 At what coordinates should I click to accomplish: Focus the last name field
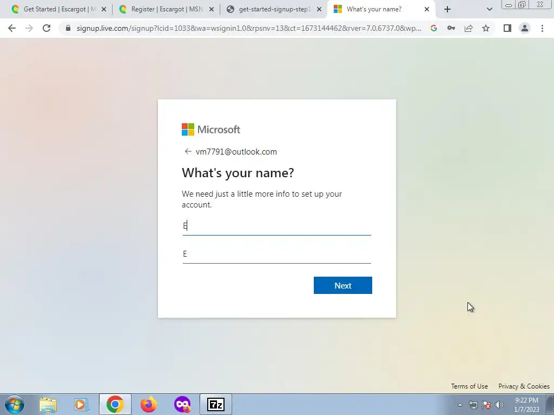coord(276,254)
